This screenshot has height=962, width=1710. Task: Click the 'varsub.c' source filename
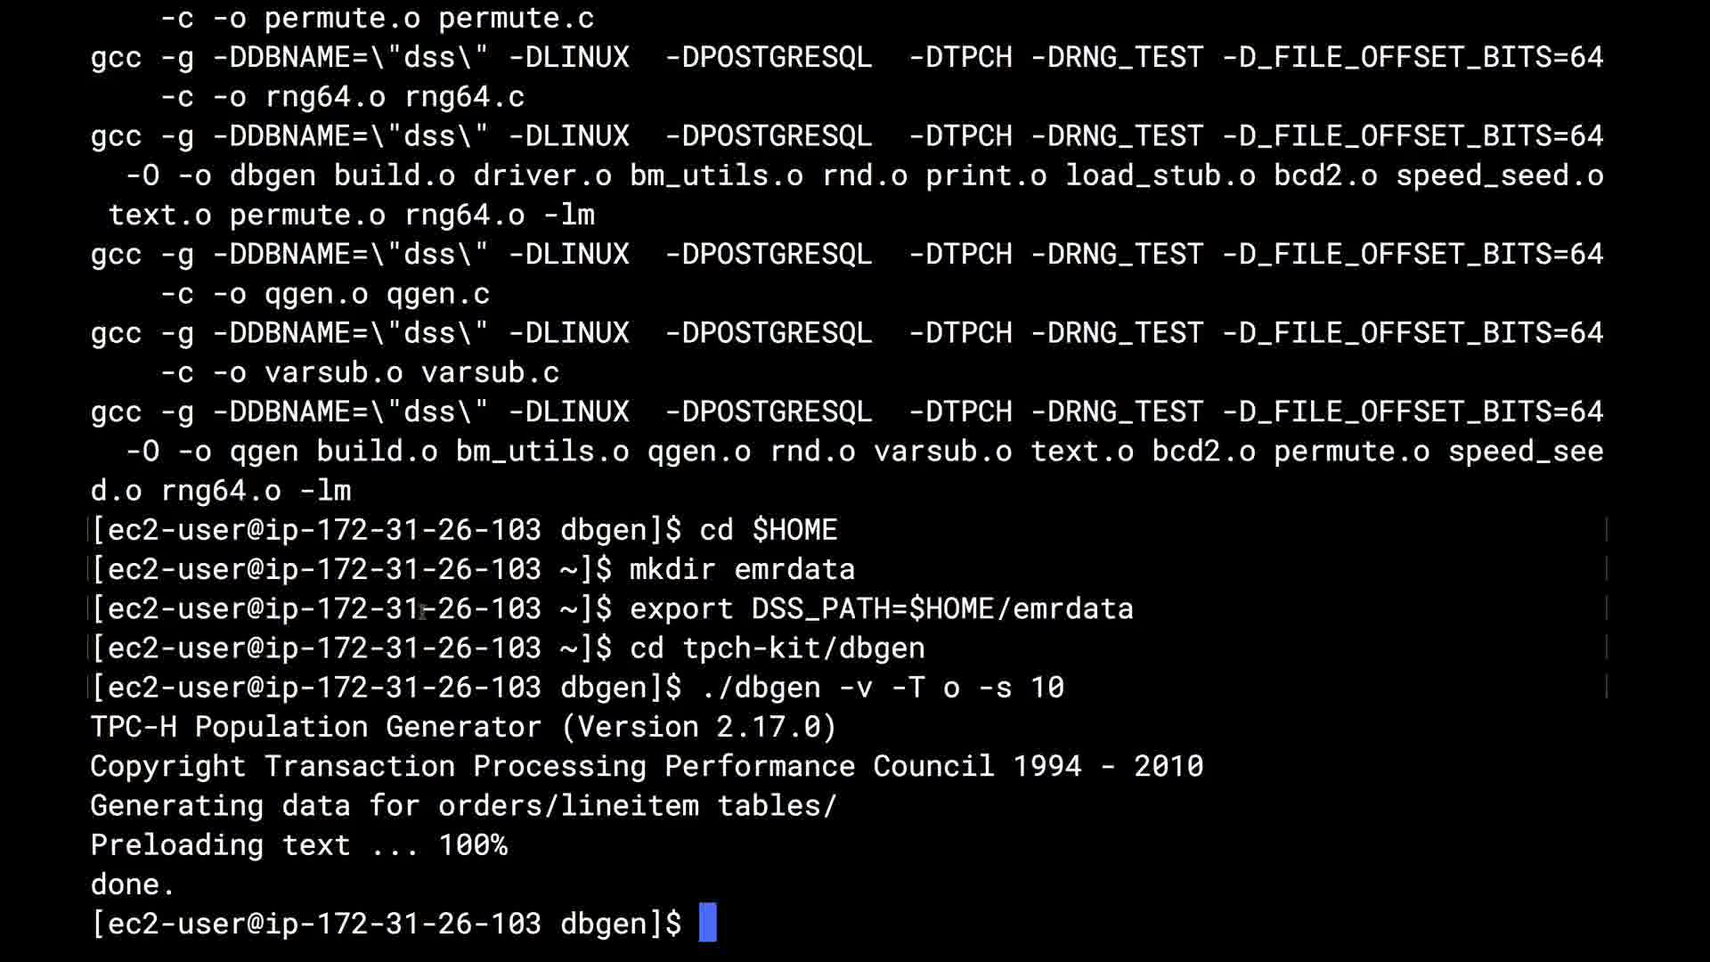490,372
